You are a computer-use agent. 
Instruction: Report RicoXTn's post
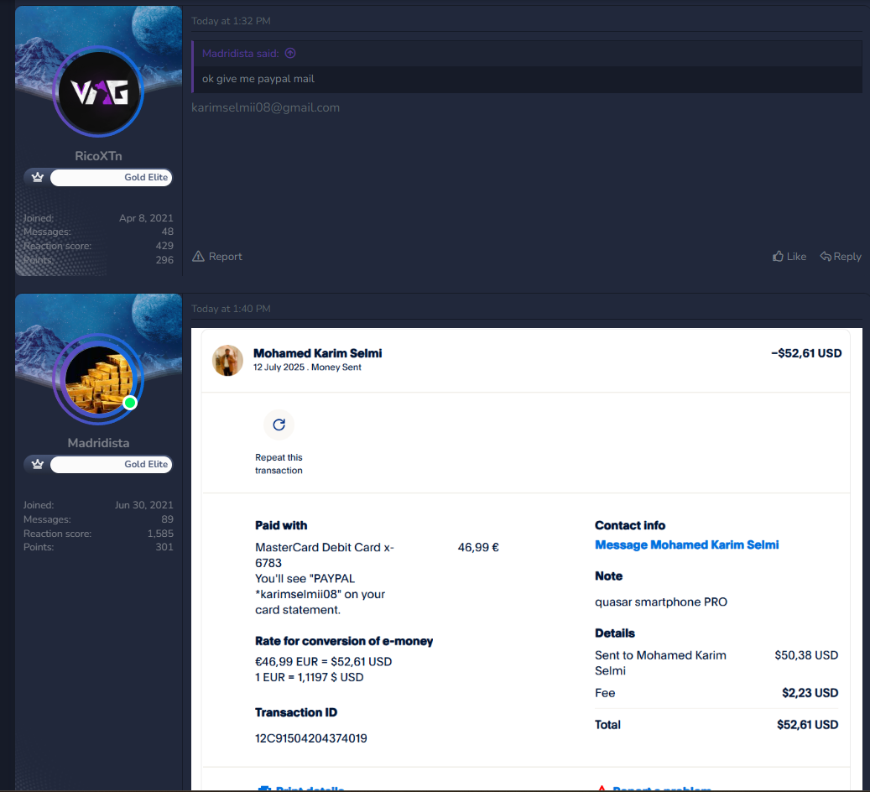[x=217, y=257]
